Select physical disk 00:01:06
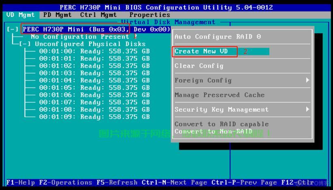 [x=94, y=95]
